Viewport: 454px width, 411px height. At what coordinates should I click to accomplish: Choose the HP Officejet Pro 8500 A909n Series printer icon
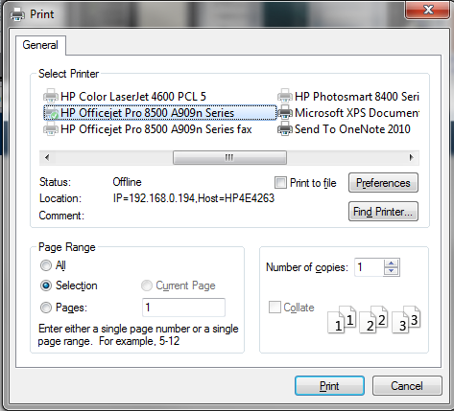click(x=51, y=113)
